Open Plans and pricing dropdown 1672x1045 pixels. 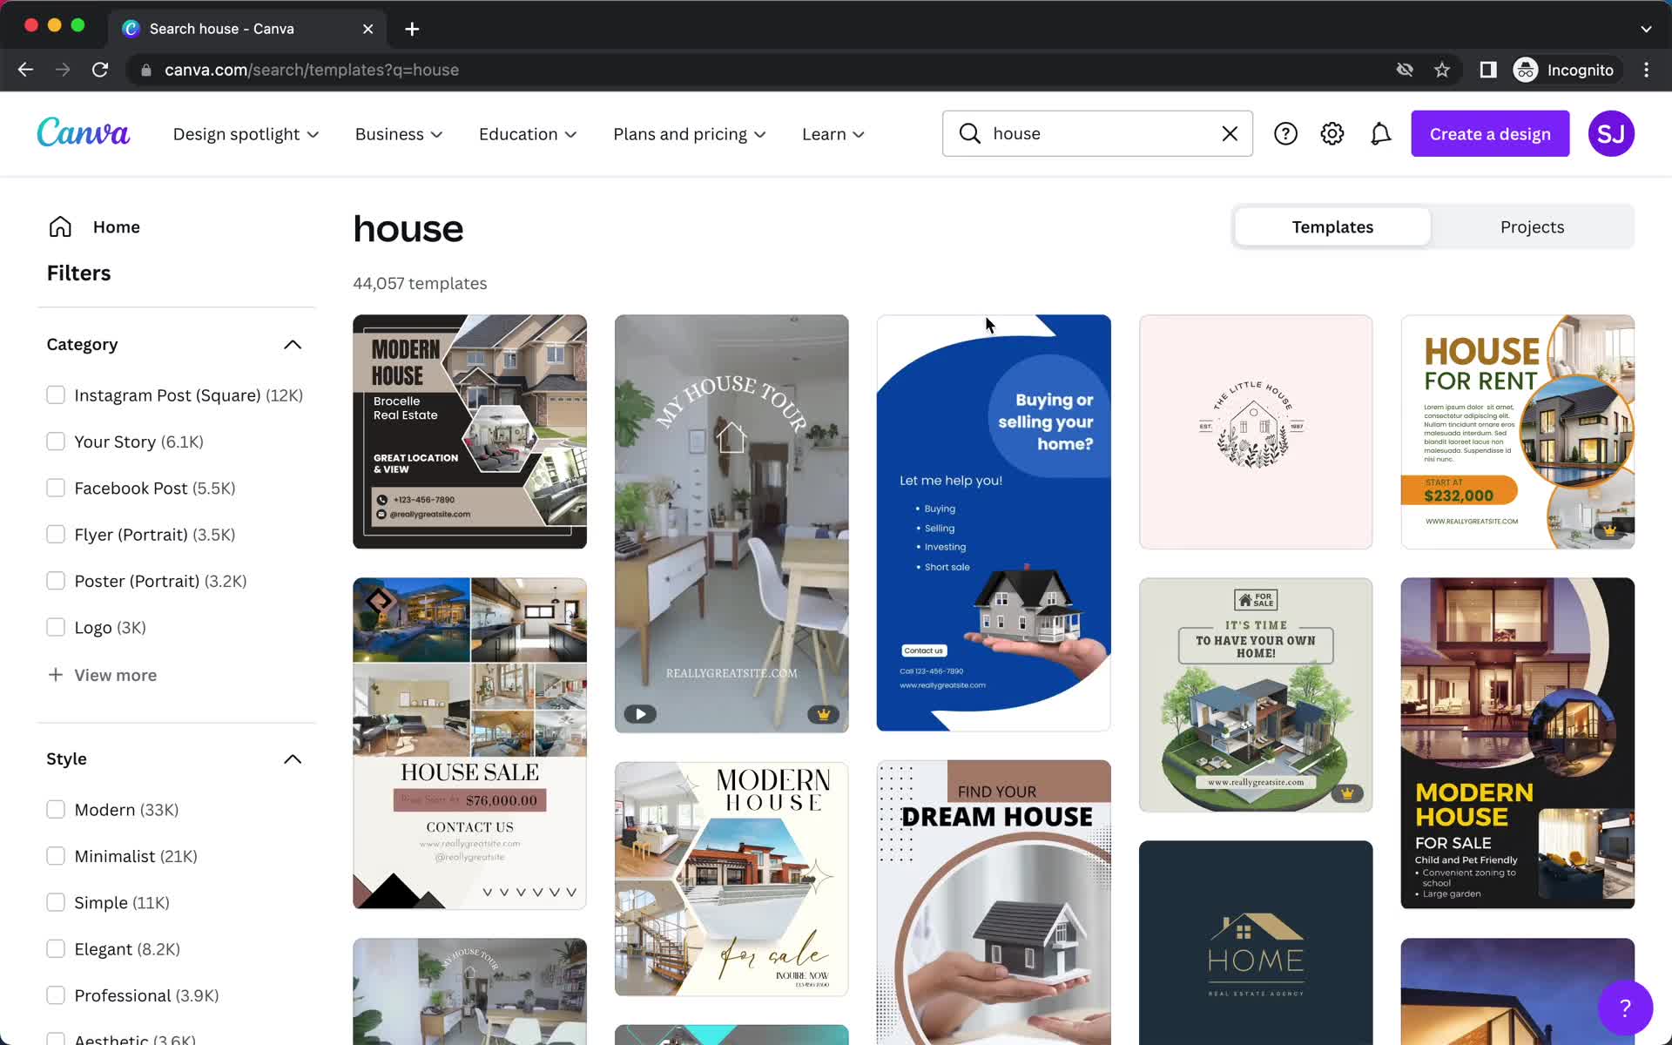click(x=690, y=134)
